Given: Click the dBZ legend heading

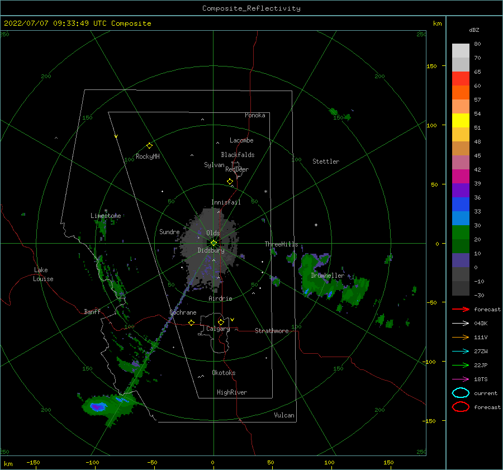Looking at the screenshot, I should (x=474, y=30).
